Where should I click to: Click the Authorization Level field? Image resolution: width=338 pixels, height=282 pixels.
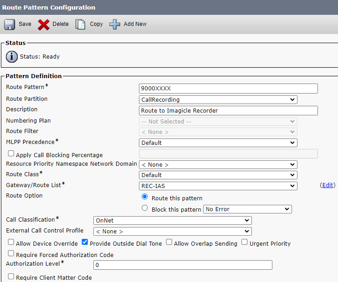tap(182, 265)
